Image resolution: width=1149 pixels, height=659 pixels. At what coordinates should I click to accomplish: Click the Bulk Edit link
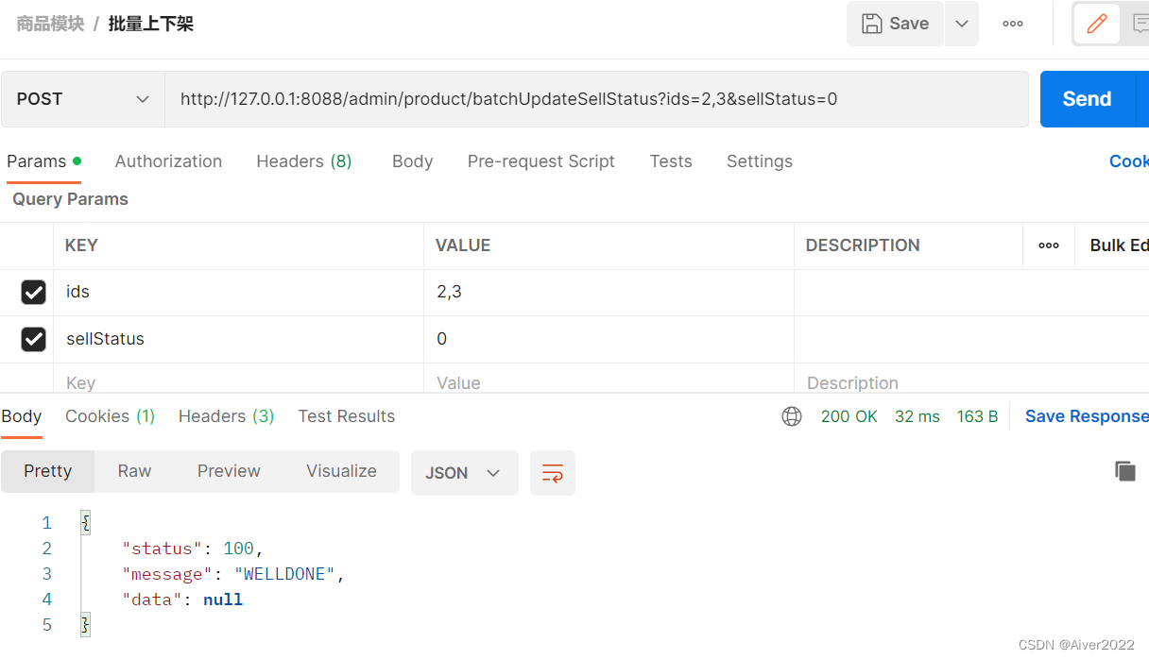[x=1119, y=245]
